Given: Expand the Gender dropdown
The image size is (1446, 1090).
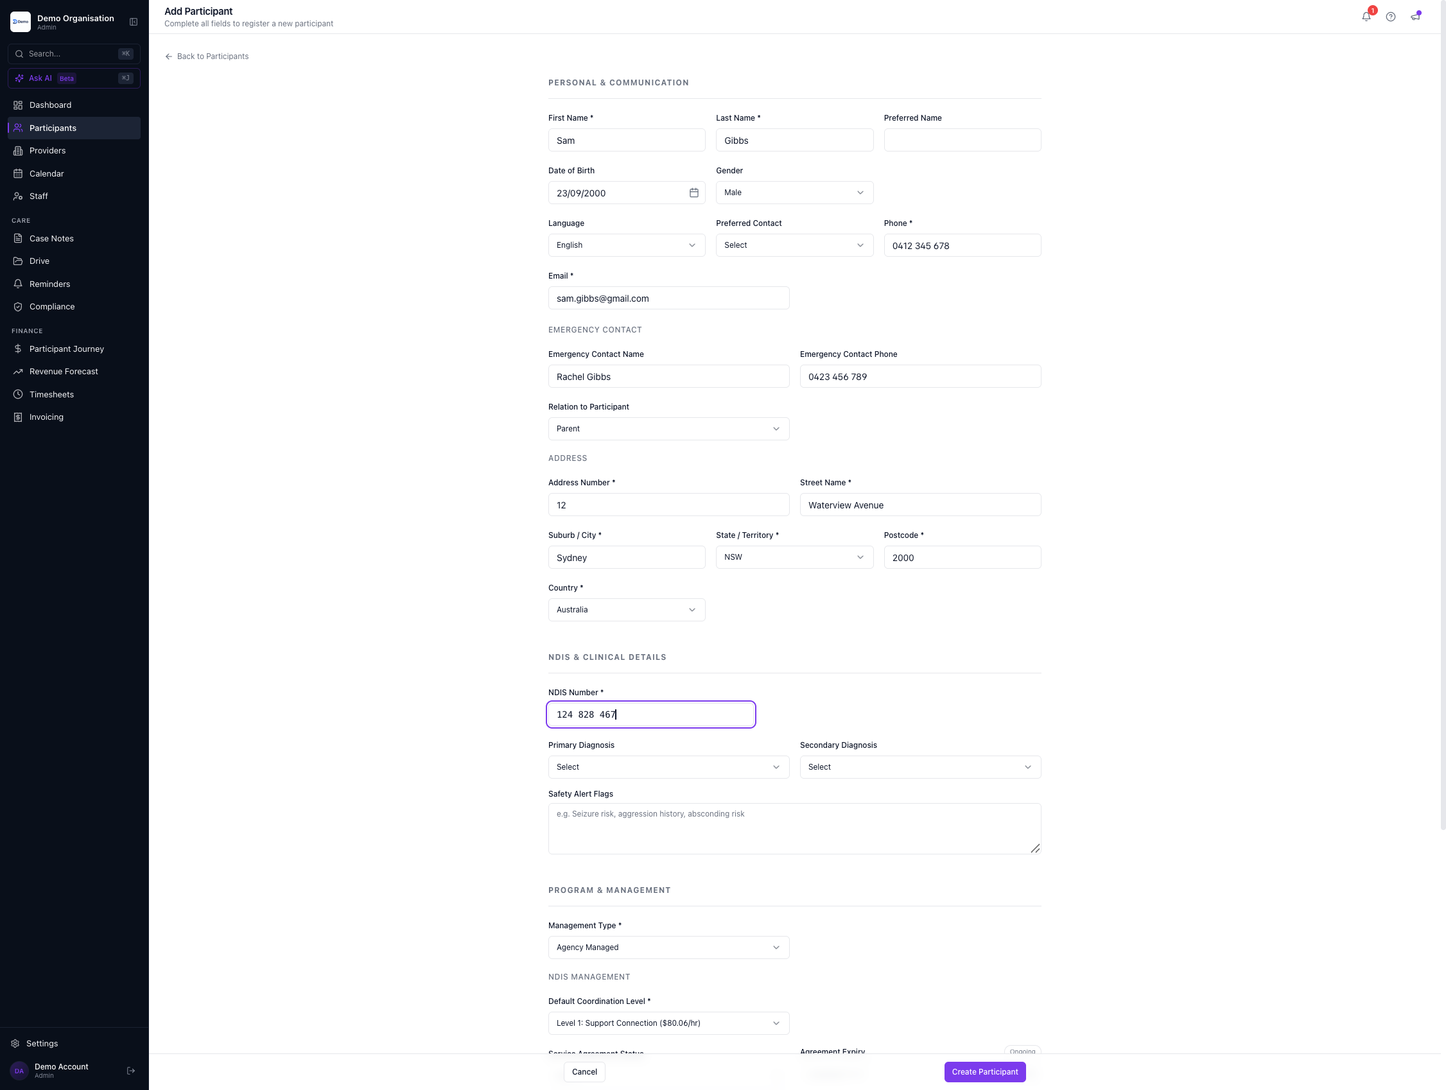Looking at the screenshot, I should coord(794,193).
